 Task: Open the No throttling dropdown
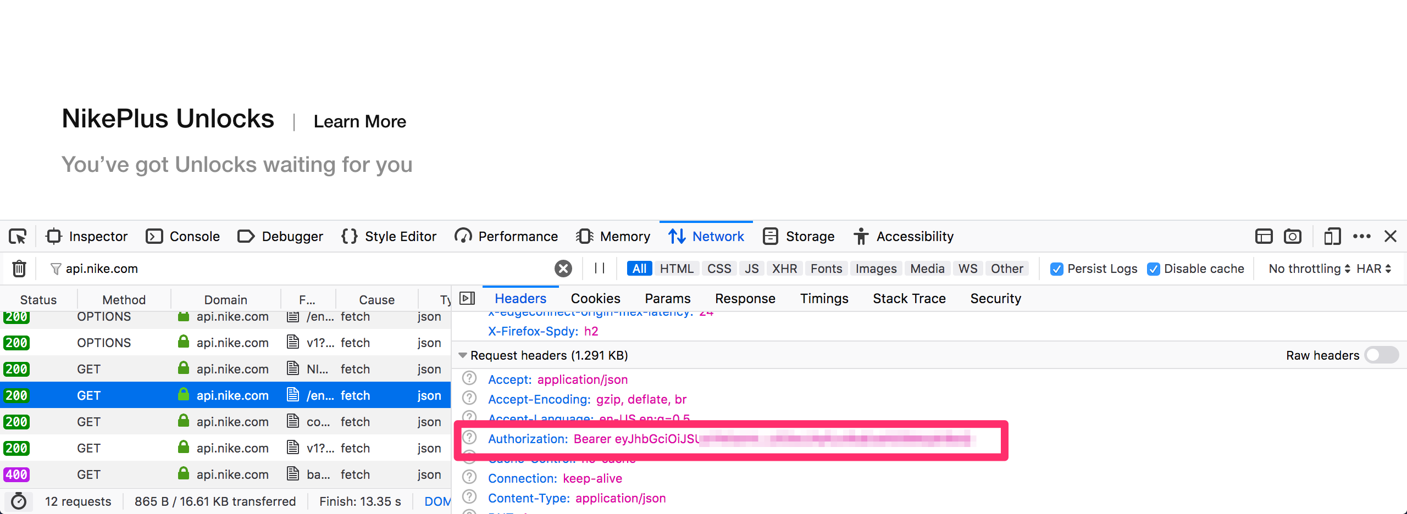click(1309, 269)
